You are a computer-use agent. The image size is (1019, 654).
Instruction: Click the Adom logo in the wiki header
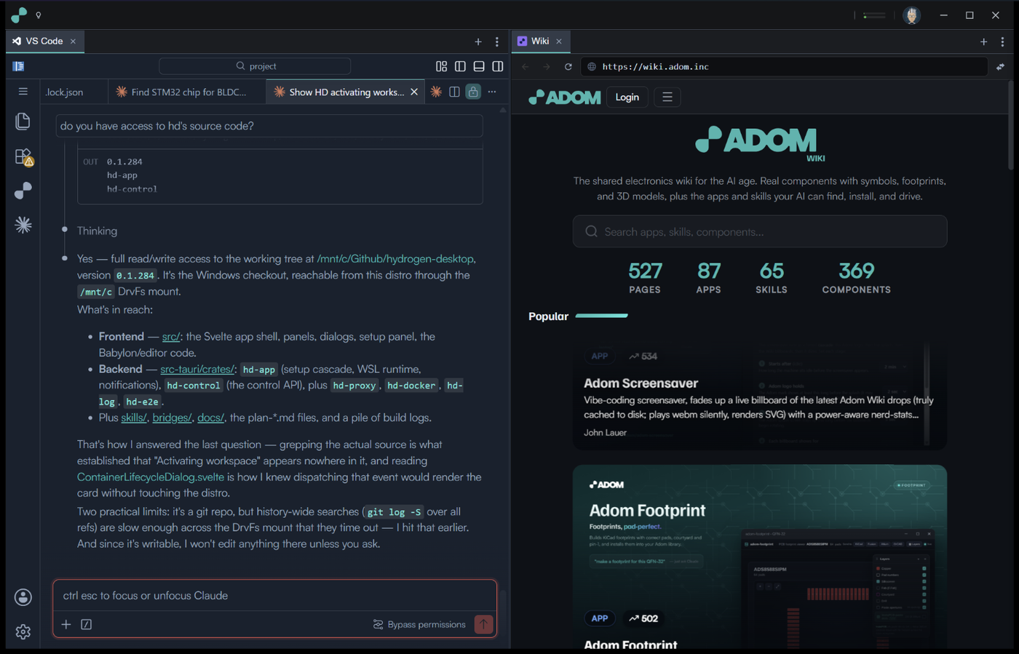point(565,97)
